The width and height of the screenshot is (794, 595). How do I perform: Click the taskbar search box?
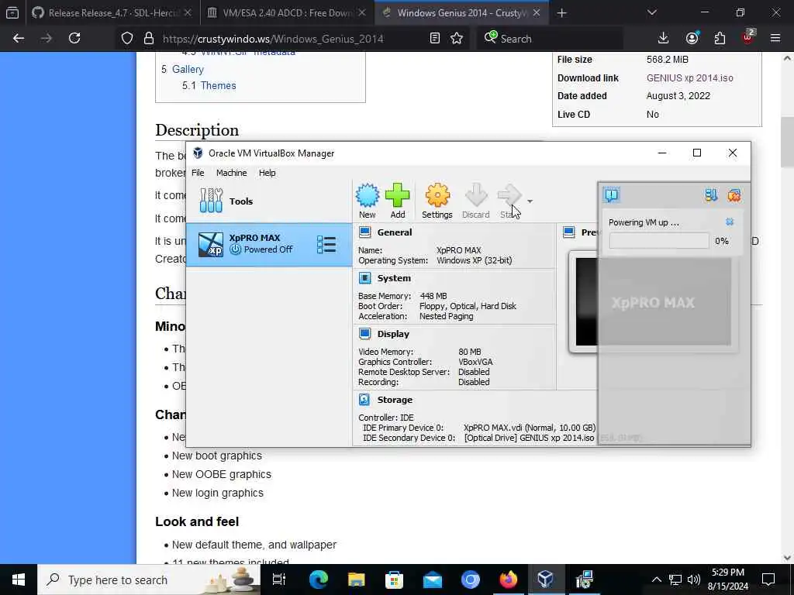tap(150, 580)
